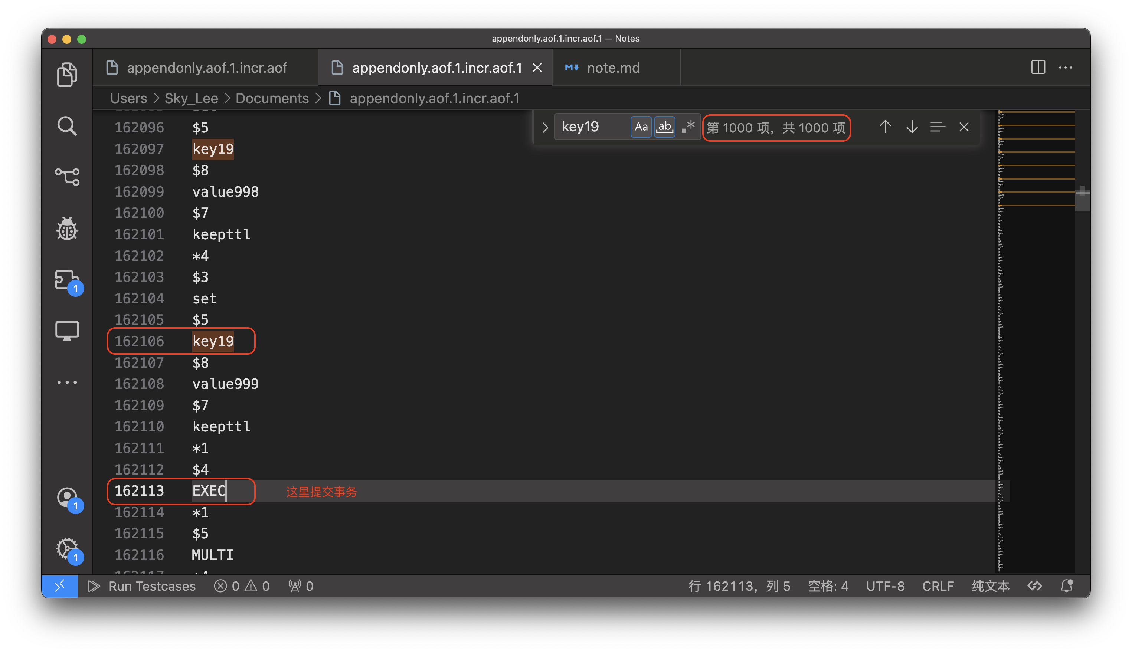Open Remote Explorer monitor icon

[x=67, y=331]
